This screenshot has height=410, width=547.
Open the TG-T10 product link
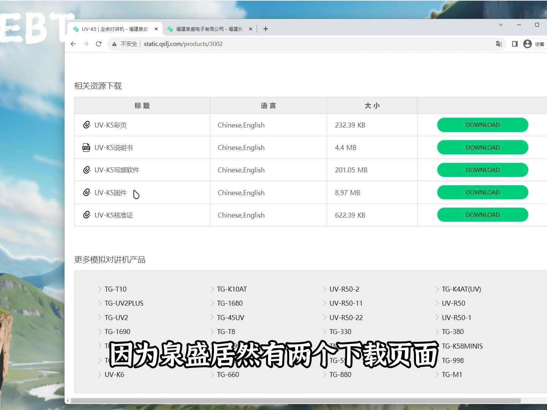(115, 289)
